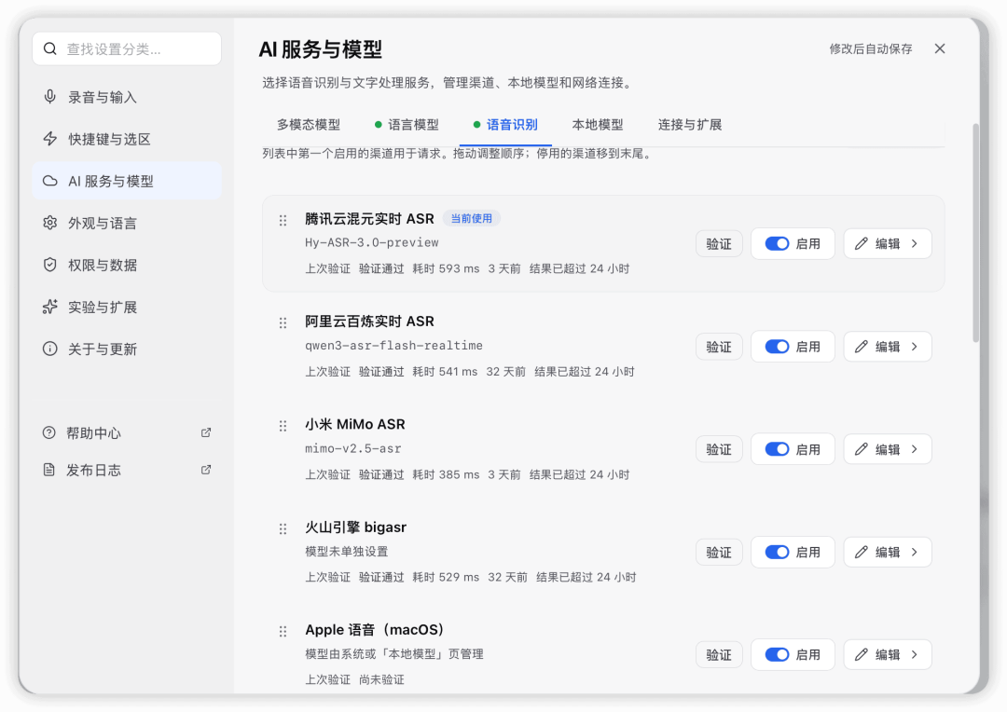Screen dimensions: 1007x712
Task: Open the 连接与扩展 tab
Action: point(690,125)
